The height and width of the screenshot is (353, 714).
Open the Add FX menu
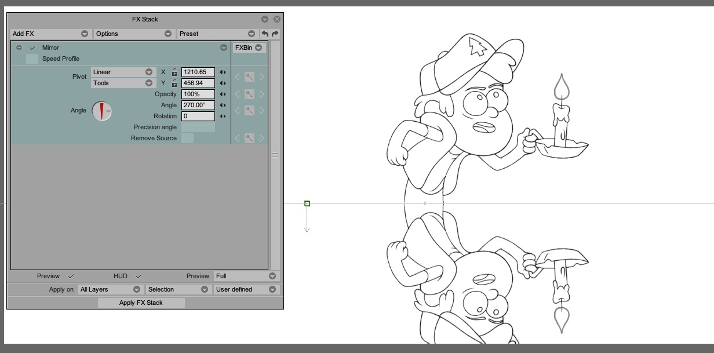[x=51, y=34]
